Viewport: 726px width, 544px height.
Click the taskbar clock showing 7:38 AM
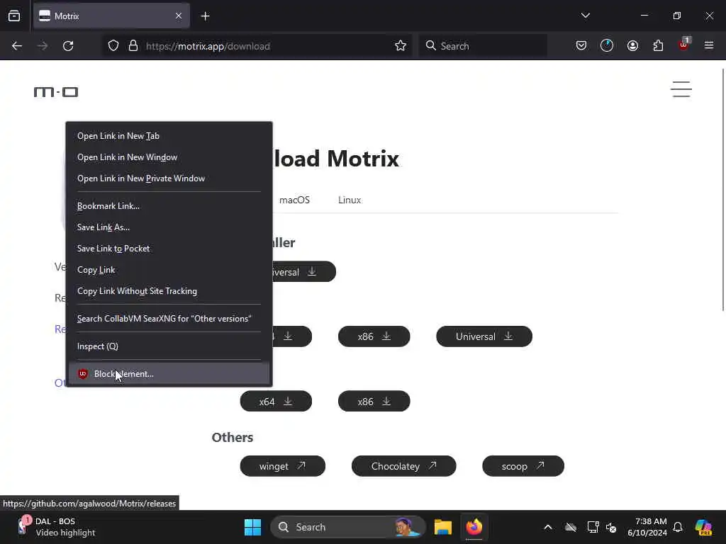[647, 527]
